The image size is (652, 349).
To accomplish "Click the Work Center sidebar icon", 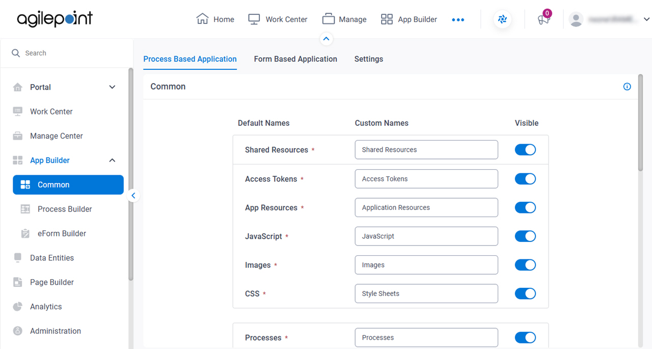I will click(18, 112).
